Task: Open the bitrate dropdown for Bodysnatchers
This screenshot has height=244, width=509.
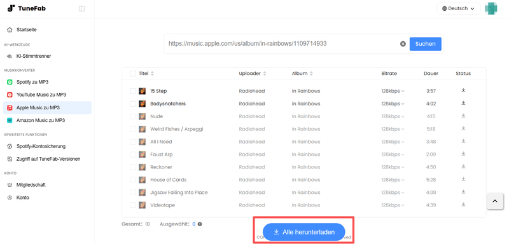Action: click(393, 104)
